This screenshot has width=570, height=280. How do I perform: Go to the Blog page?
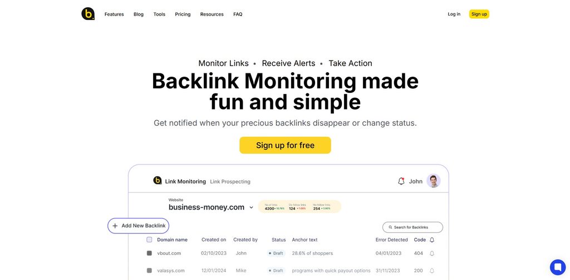point(139,14)
